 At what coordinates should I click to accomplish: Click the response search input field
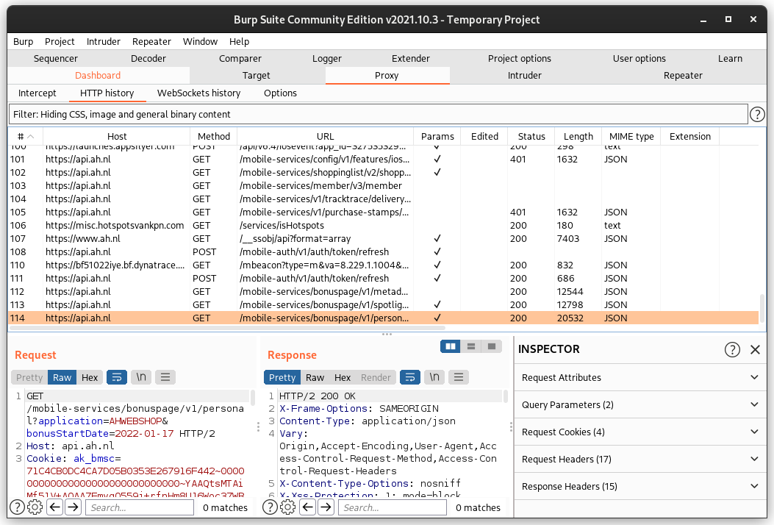click(394, 507)
